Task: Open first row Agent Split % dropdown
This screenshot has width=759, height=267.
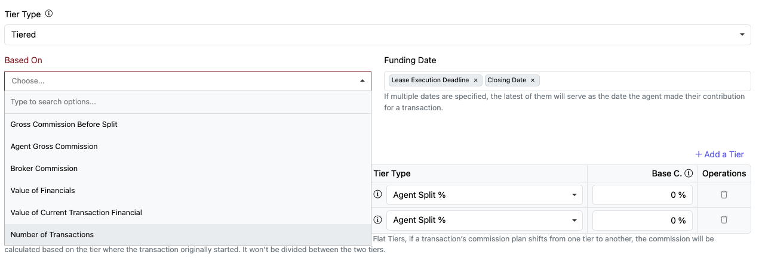Action: pyautogui.click(x=484, y=195)
